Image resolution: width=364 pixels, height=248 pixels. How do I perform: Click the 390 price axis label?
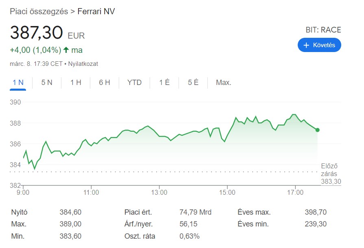click(15, 102)
